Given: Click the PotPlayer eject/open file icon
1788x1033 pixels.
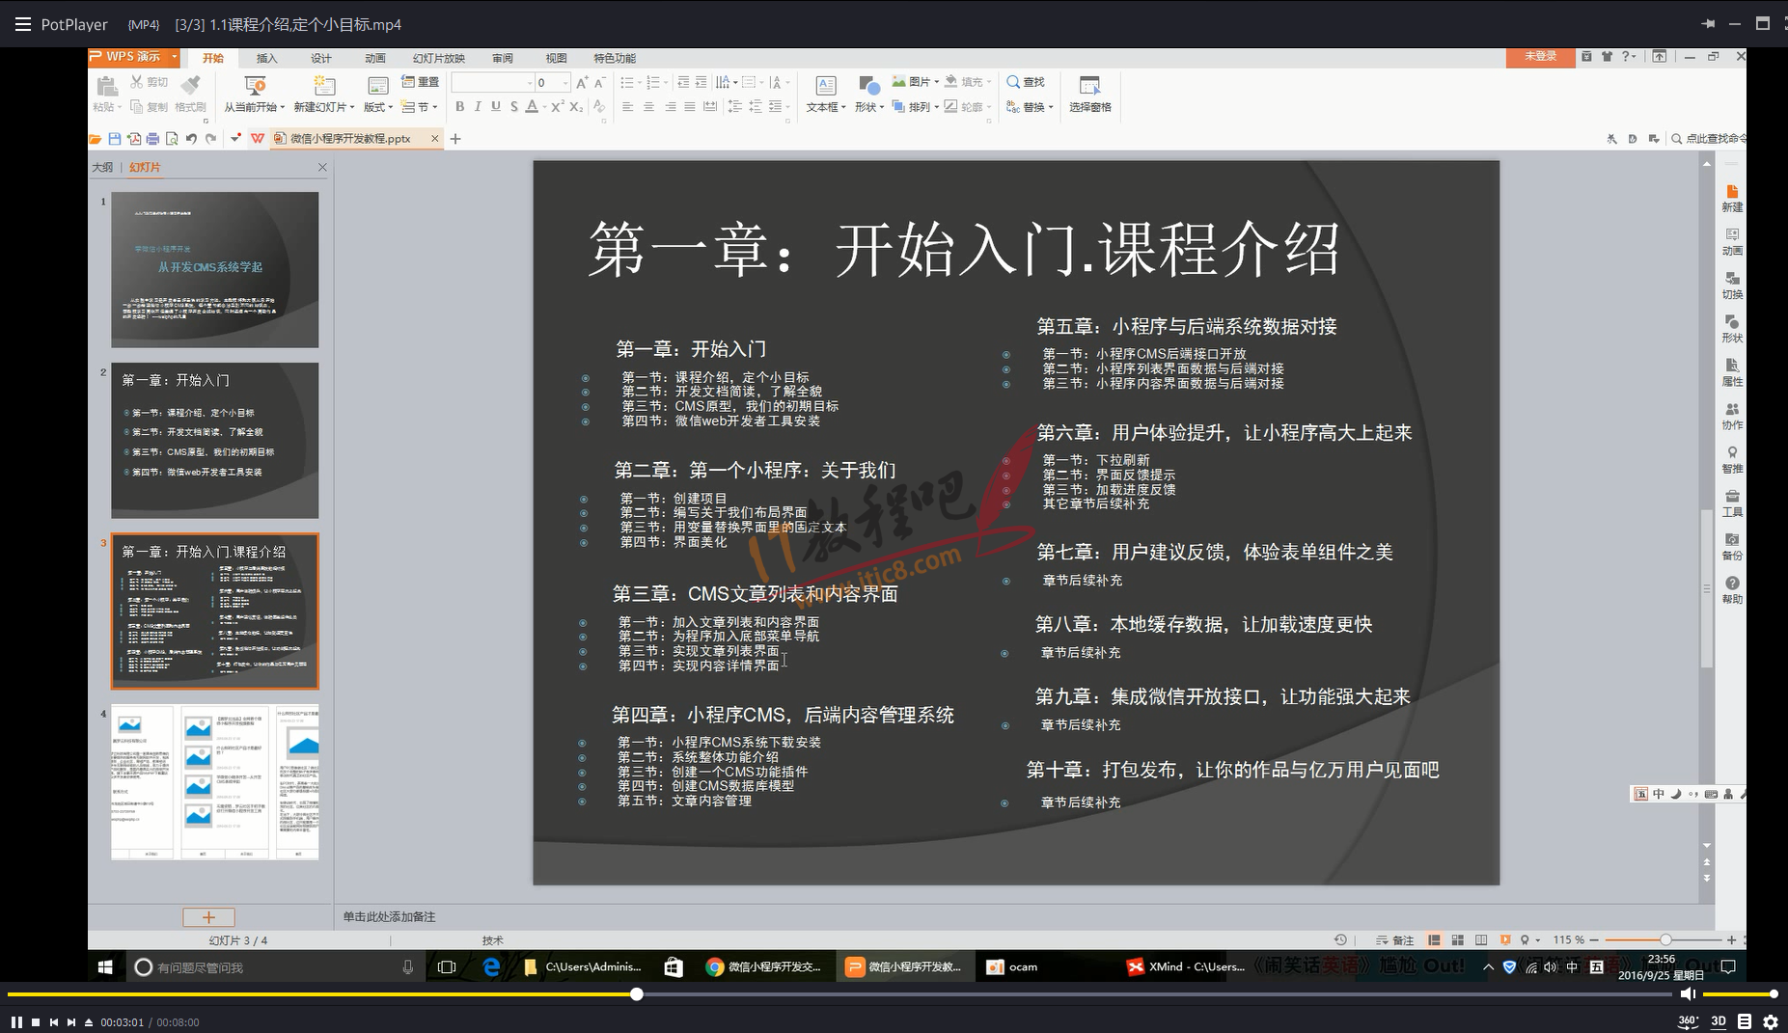Looking at the screenshot, I should coord(89,1021).
